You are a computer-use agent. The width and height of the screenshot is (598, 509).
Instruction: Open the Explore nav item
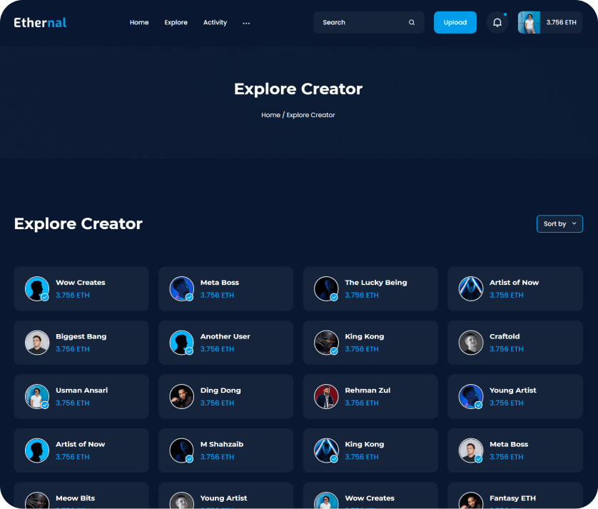[x=176, y=23]
